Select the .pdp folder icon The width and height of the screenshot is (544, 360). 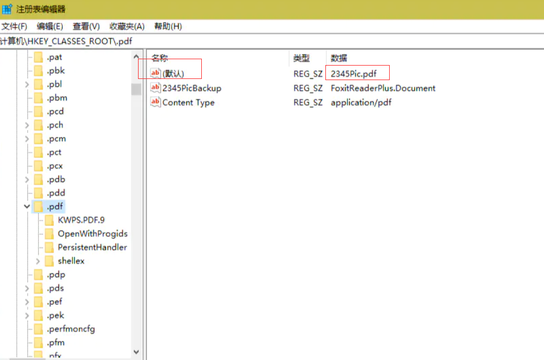pyautogui.click(x=38, y=275)
